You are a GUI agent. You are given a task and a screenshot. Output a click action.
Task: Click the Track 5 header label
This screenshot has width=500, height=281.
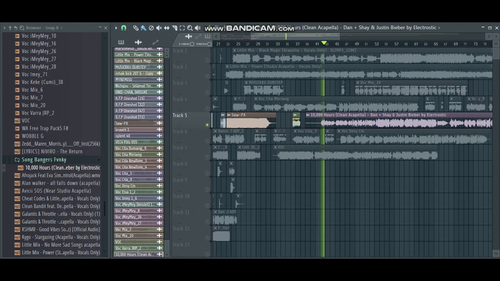click(x=180, y=116)
